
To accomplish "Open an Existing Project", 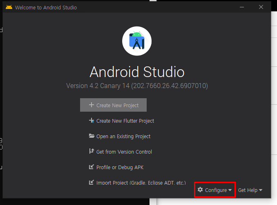I will (120, 137).
